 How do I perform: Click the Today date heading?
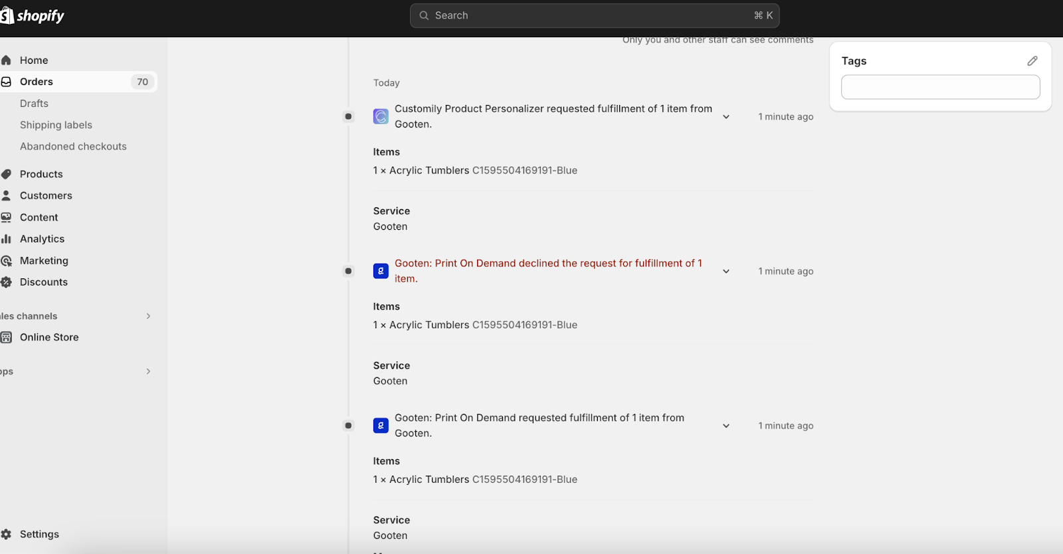pyautogui.click(x=387, y=83)
